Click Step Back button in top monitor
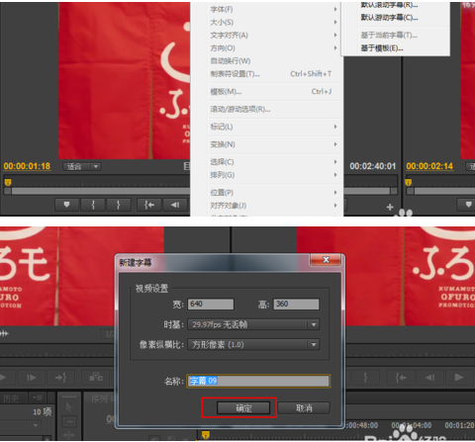The image size is (475, 442). pyautogui.click(x=175, y=205)
